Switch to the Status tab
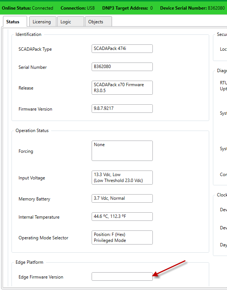 15,21
